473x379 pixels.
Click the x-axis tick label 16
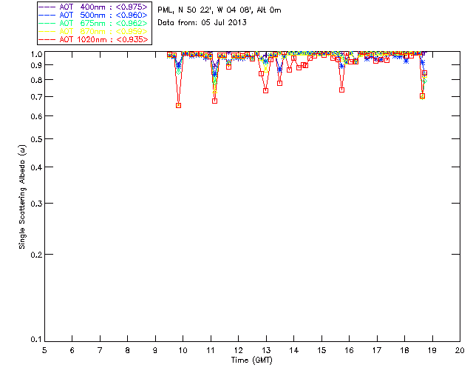[349, 350]
